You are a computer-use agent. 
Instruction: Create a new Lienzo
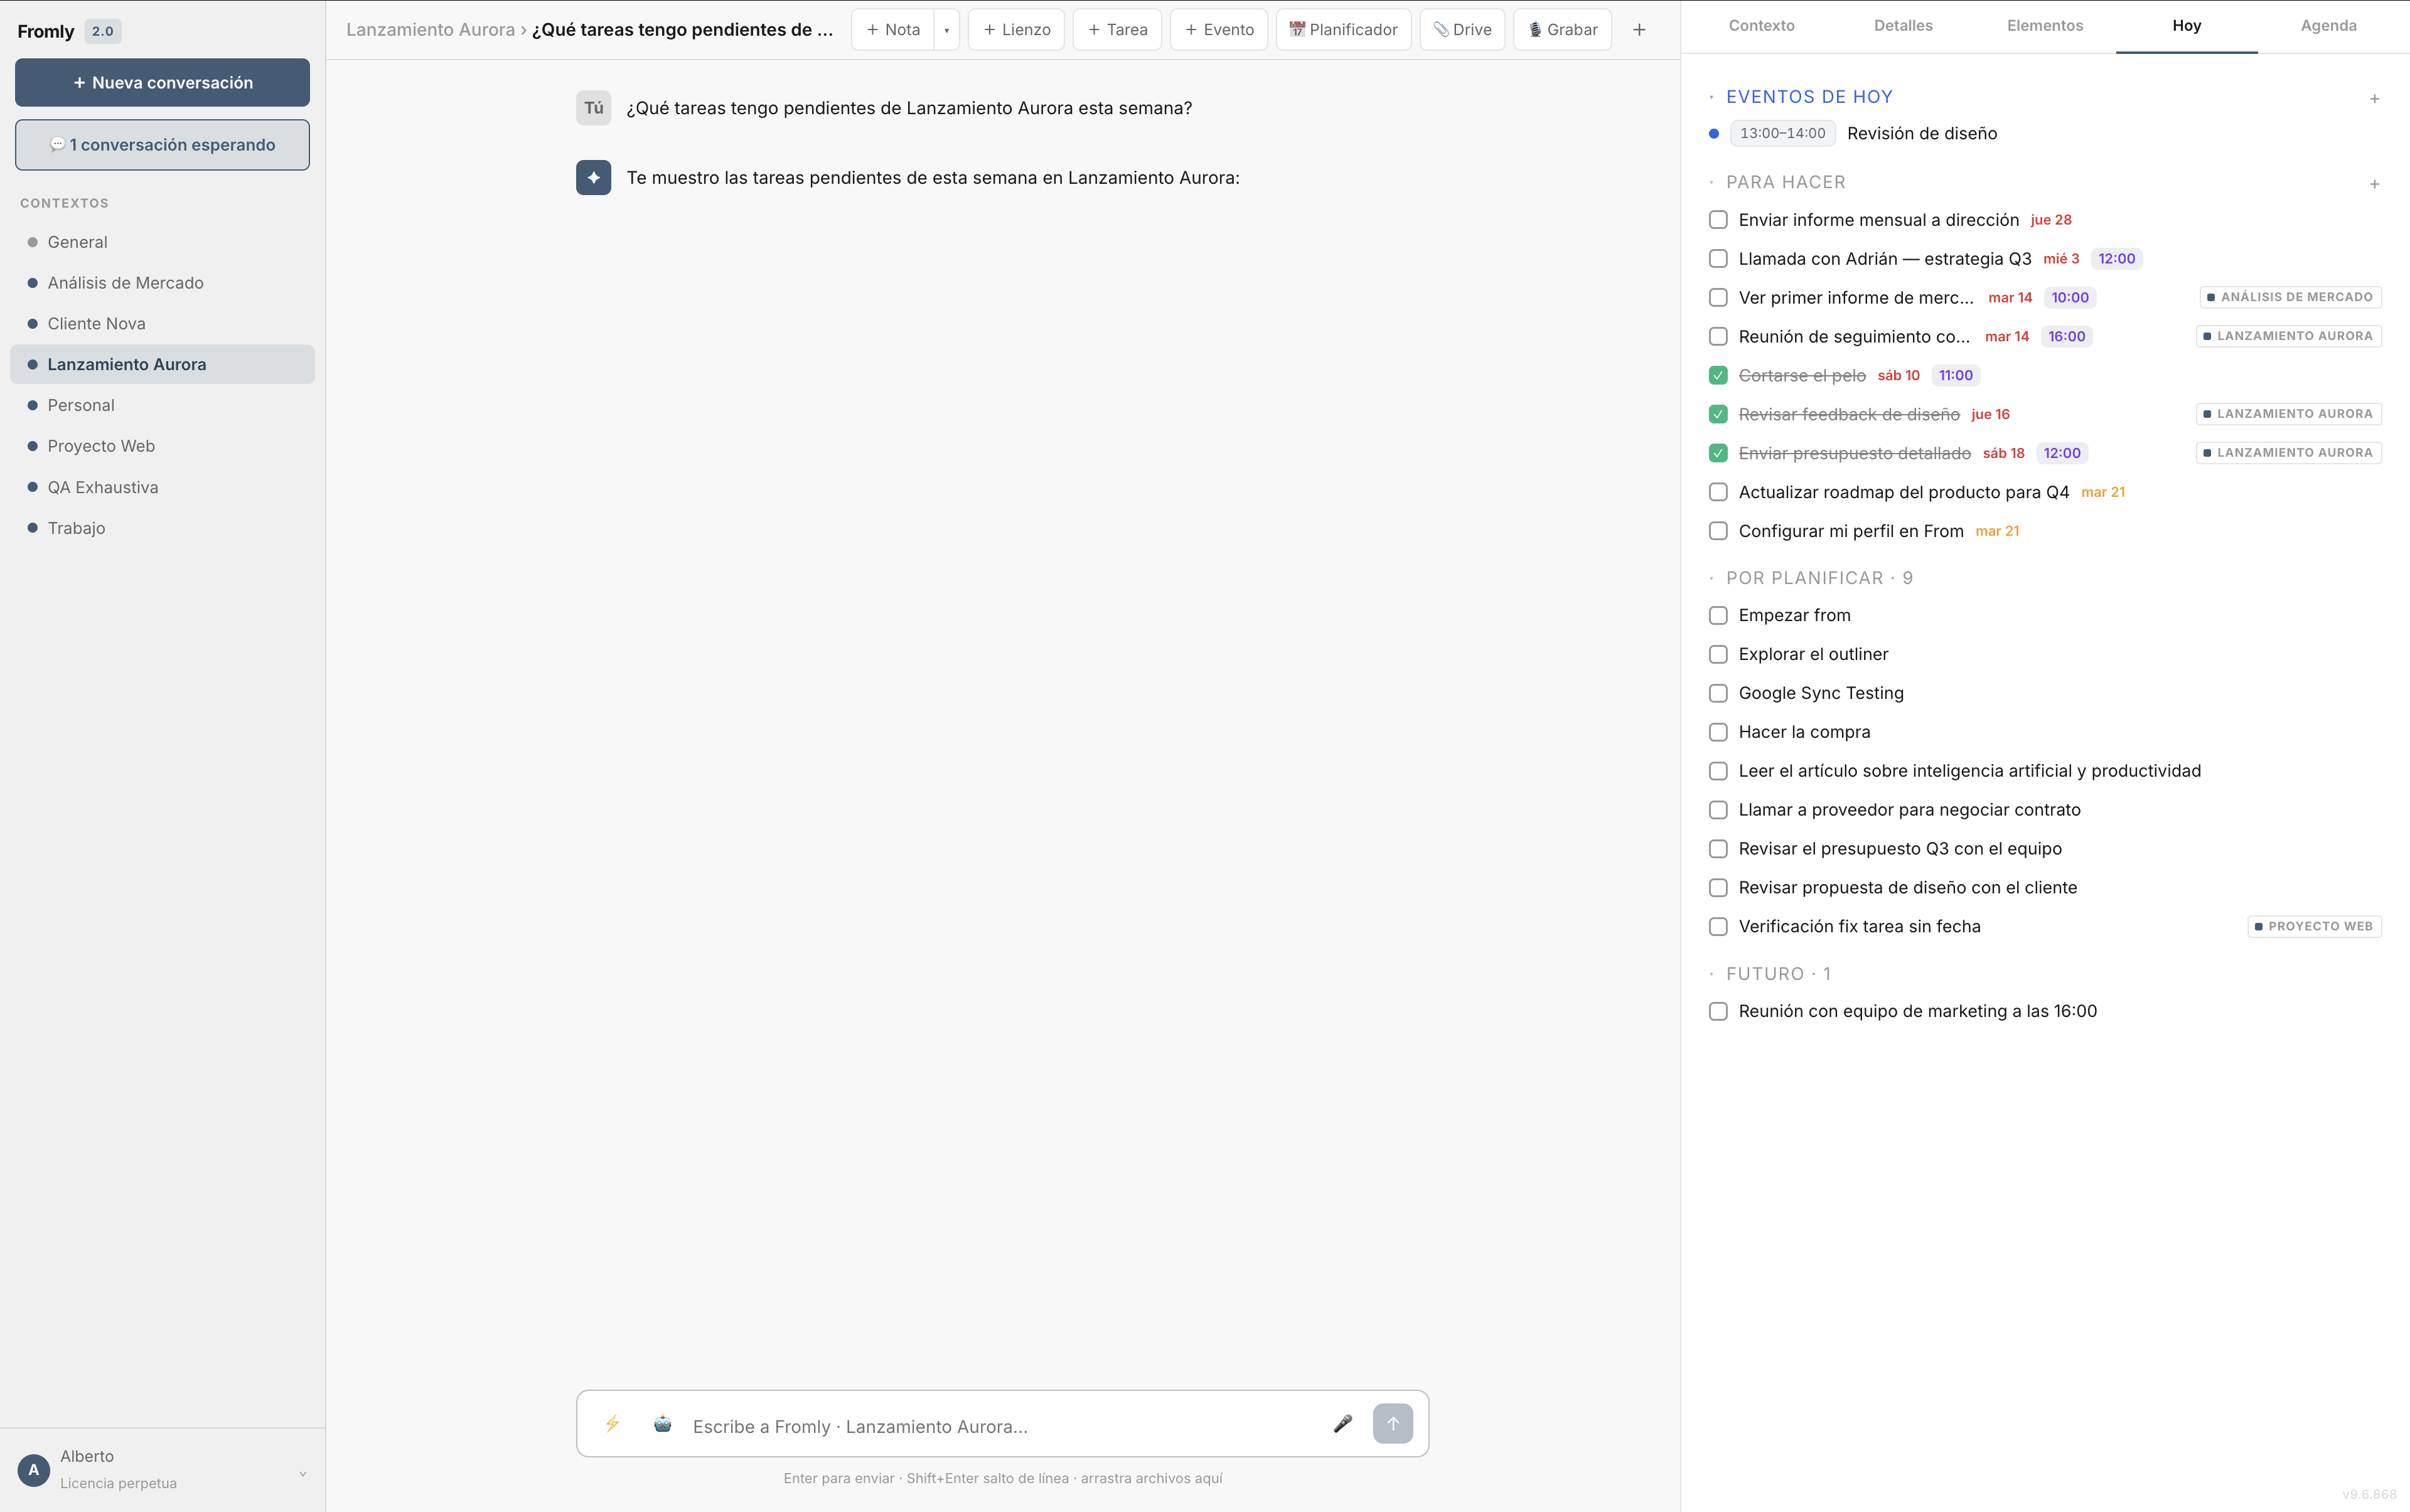tap(1017, 30)
